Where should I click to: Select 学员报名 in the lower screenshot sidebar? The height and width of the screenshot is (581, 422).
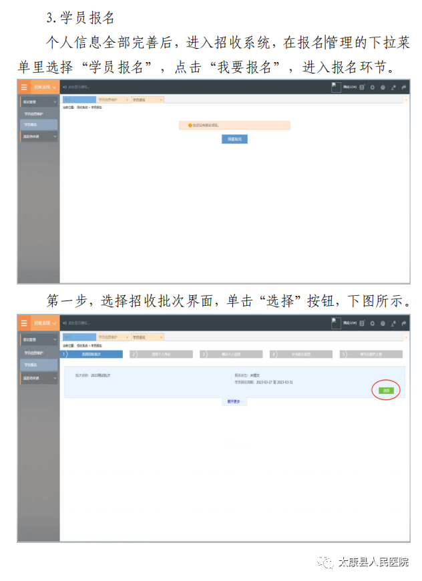[x=39, y=365]
